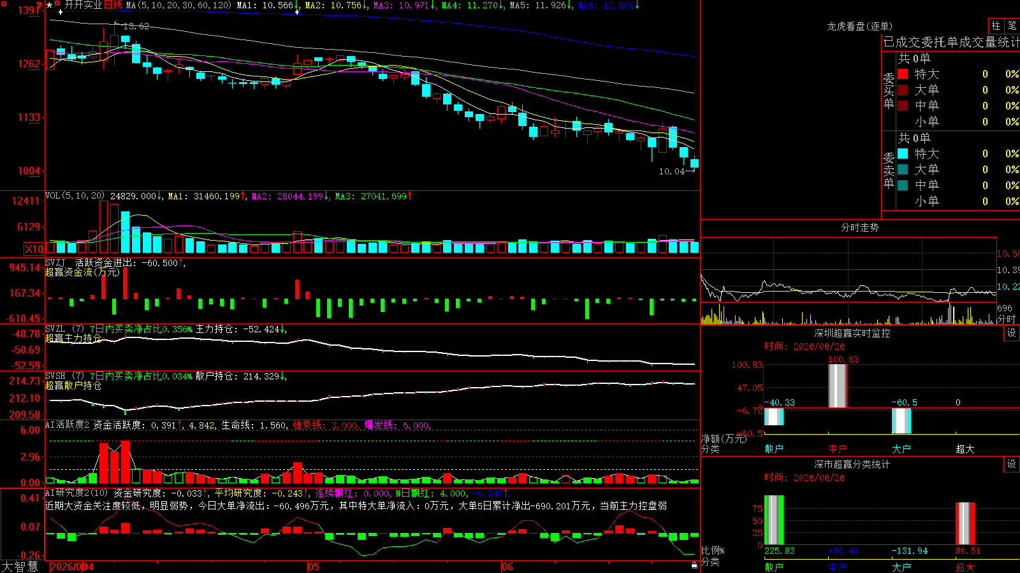1020x573 pixels.
Task: Click the MA5: 11.926 value
Action: [540, 6]
